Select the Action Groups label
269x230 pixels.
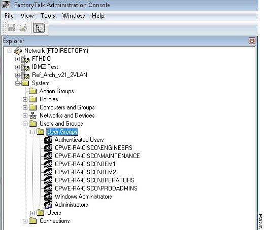pos(57,91)
